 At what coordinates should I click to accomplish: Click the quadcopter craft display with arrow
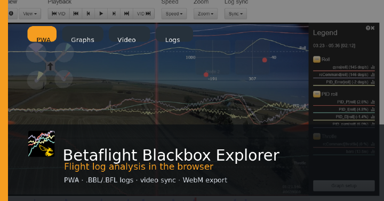[50, 66]
